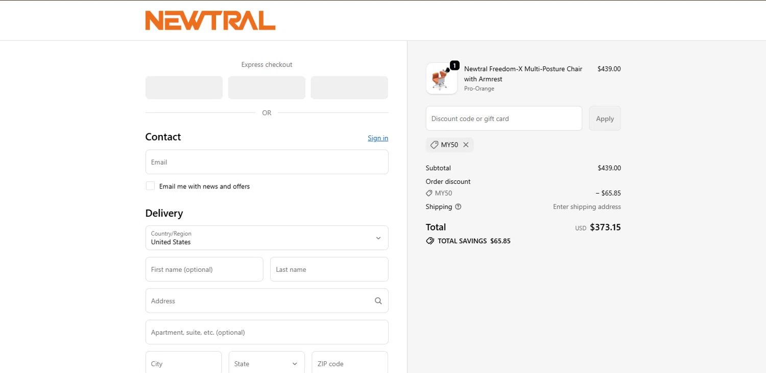Click the first express checkout button
The width and height of the screenshot is (766, 373).
point(184,87)
